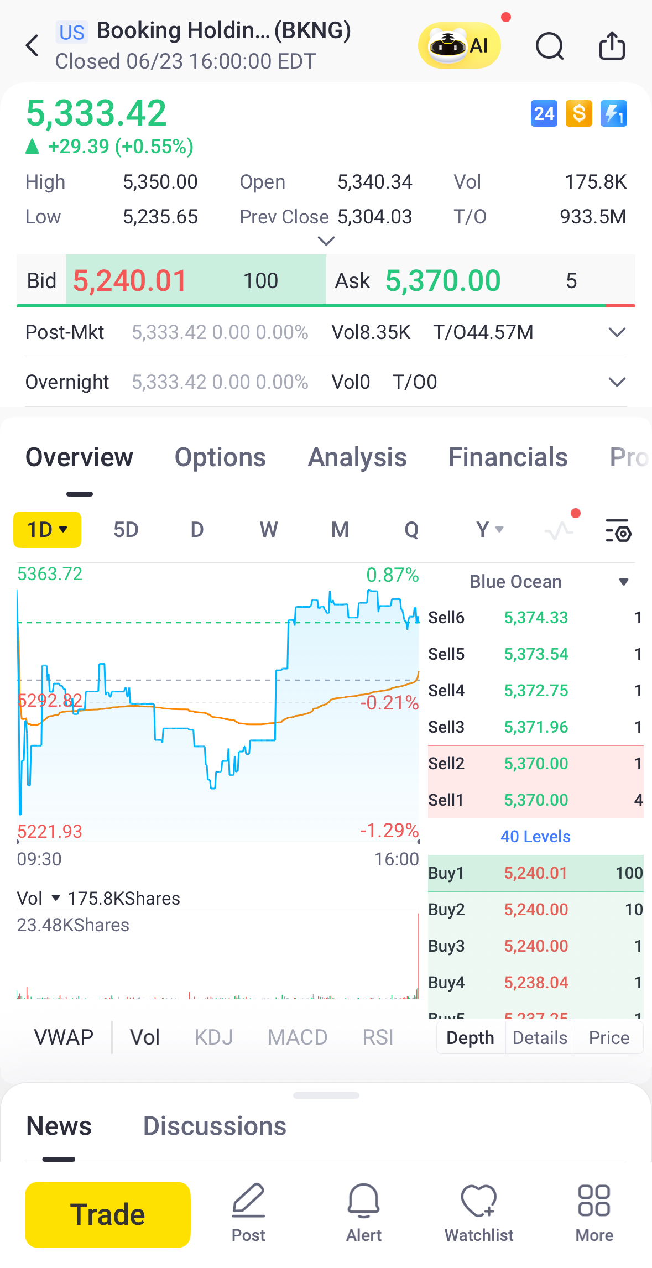Image resolution: width=652 pixels, height=1268 pixels.
Task: Open chart display settings icon
Action: click(x=618, y=530)
